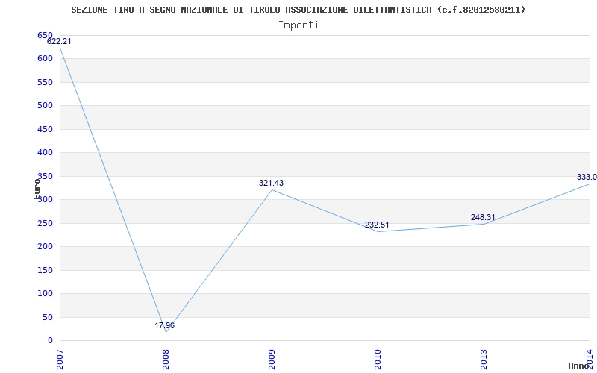Click the 650 y-axis tick label
This screenshot has height=373, width=597.
45,35
